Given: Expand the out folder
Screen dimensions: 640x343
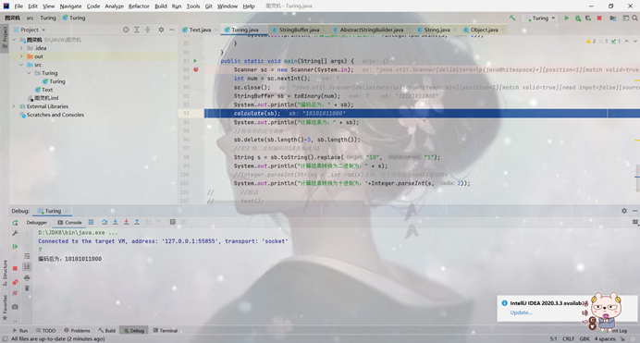Looking at the screenshot, I should coord(21,56).
